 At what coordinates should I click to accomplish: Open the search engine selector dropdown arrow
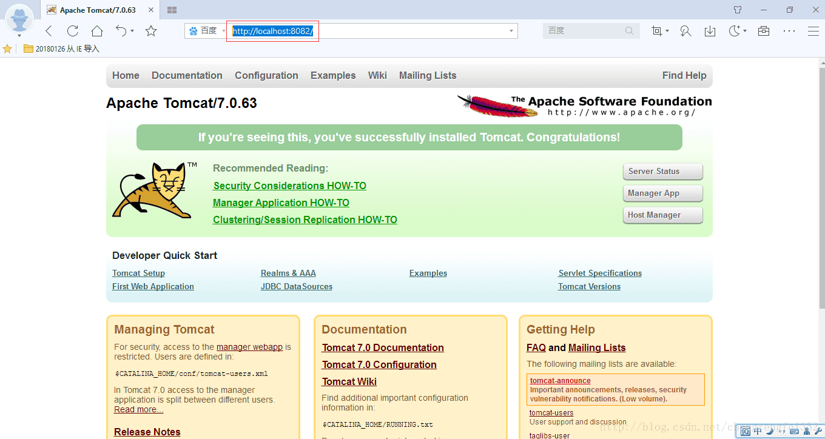tap(223, 31)
